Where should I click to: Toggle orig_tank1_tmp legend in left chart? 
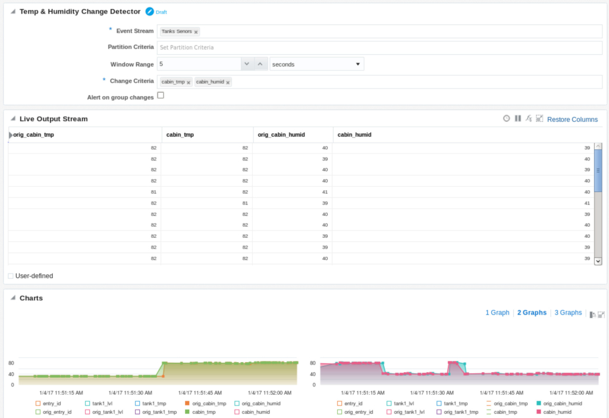click(156, 412)
